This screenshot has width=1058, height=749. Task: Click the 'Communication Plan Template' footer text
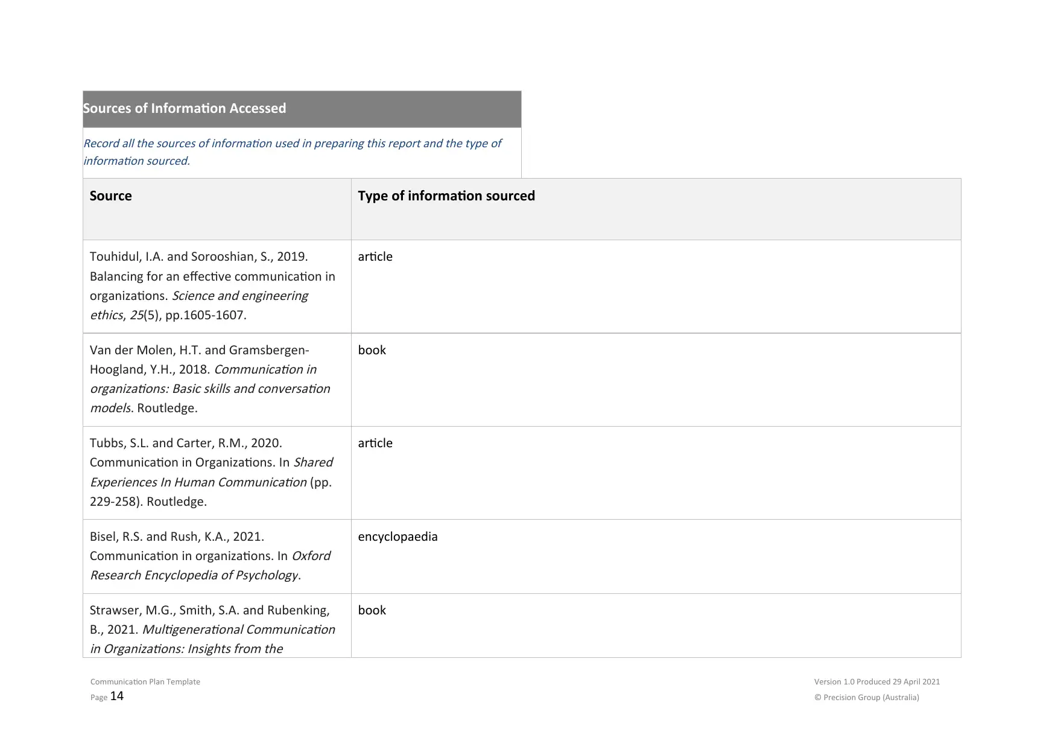point(145,682)
